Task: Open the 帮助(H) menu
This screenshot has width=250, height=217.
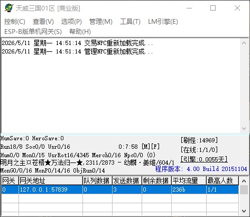Action: pos(80,32)
